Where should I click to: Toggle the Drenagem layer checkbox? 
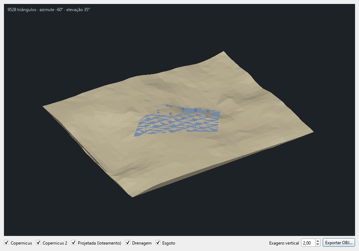pos(128,243)
